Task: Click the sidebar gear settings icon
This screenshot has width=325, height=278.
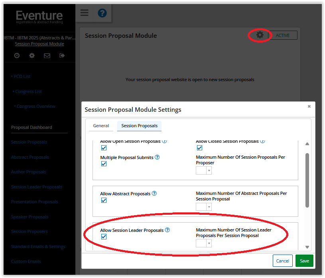Action: (x=32, y=56)
